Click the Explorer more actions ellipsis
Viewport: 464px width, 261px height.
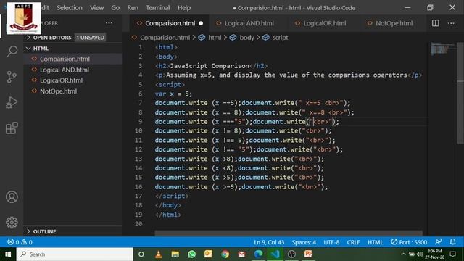[x=109, y=23]
